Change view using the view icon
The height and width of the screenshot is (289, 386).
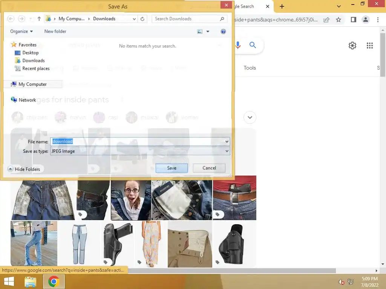click(200, 32)
